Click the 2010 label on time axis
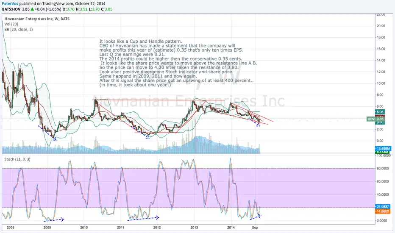The width and height of the screenshot is (395, 233). (x=84, y=227)
